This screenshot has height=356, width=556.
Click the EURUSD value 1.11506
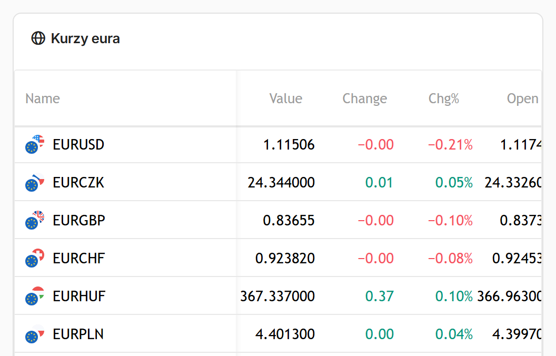point(289,145)
